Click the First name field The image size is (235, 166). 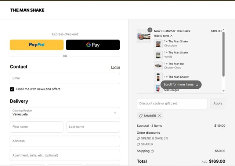point(37,127)
